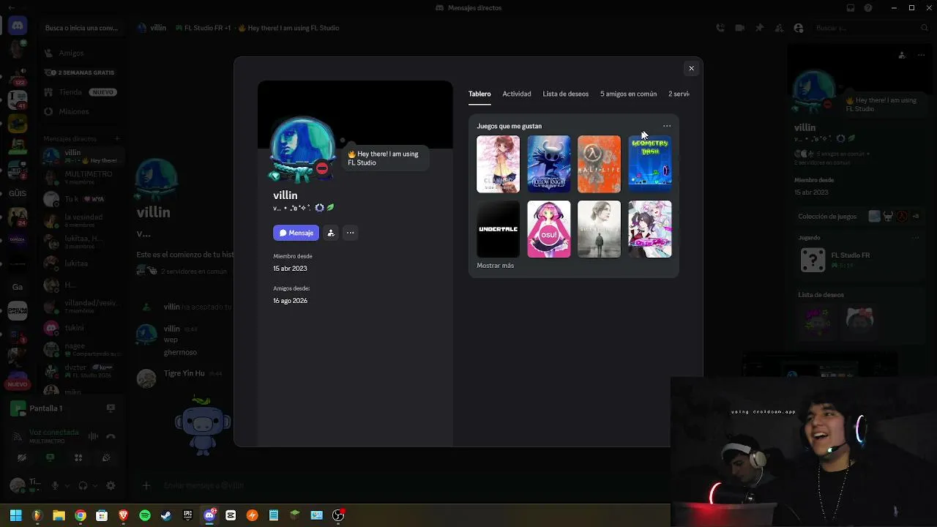Screen dimensions: 937x527
Task: Open profile more options next to Mensaje
Action: click(x=350, y=233)
